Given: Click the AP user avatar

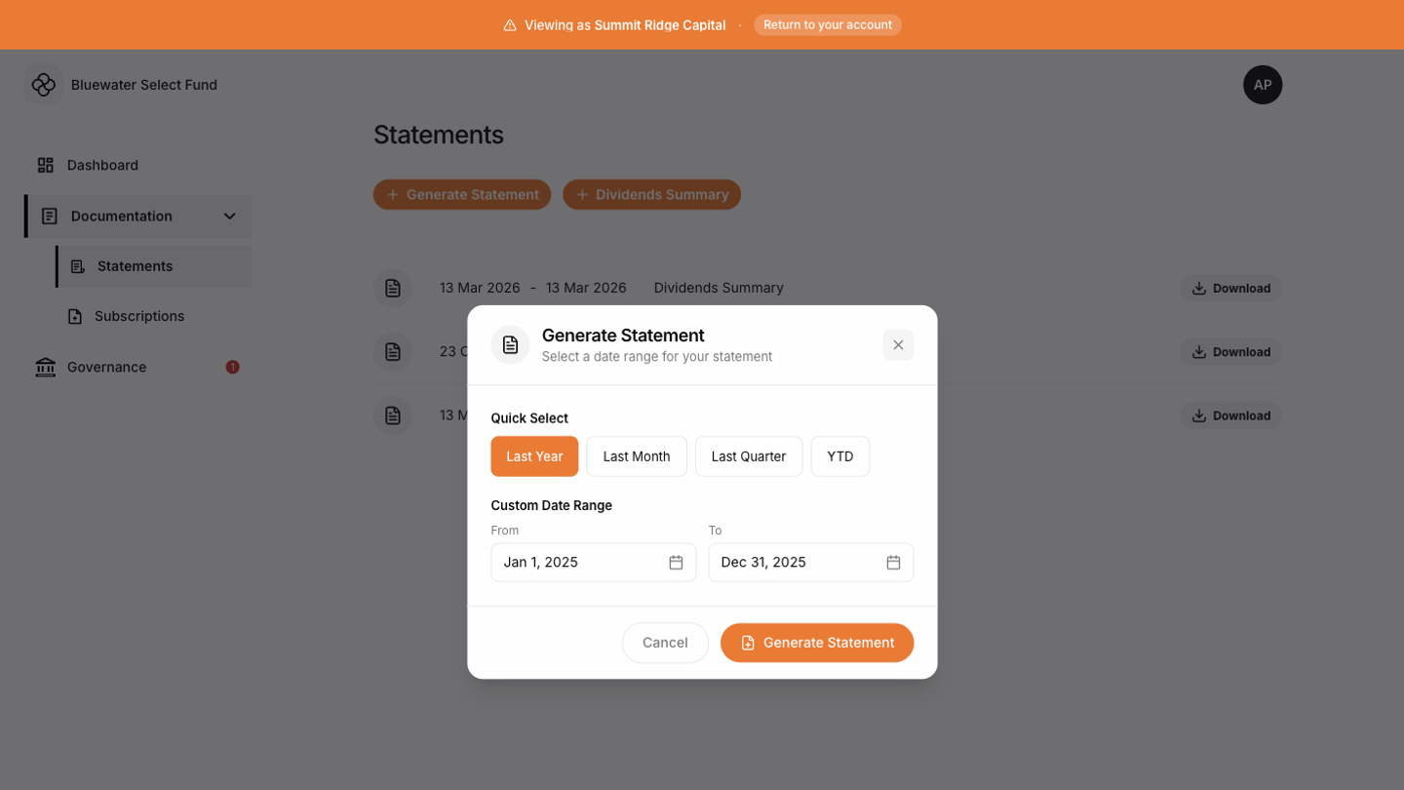Looking at the screenshot, I should tap(1263, 85).
